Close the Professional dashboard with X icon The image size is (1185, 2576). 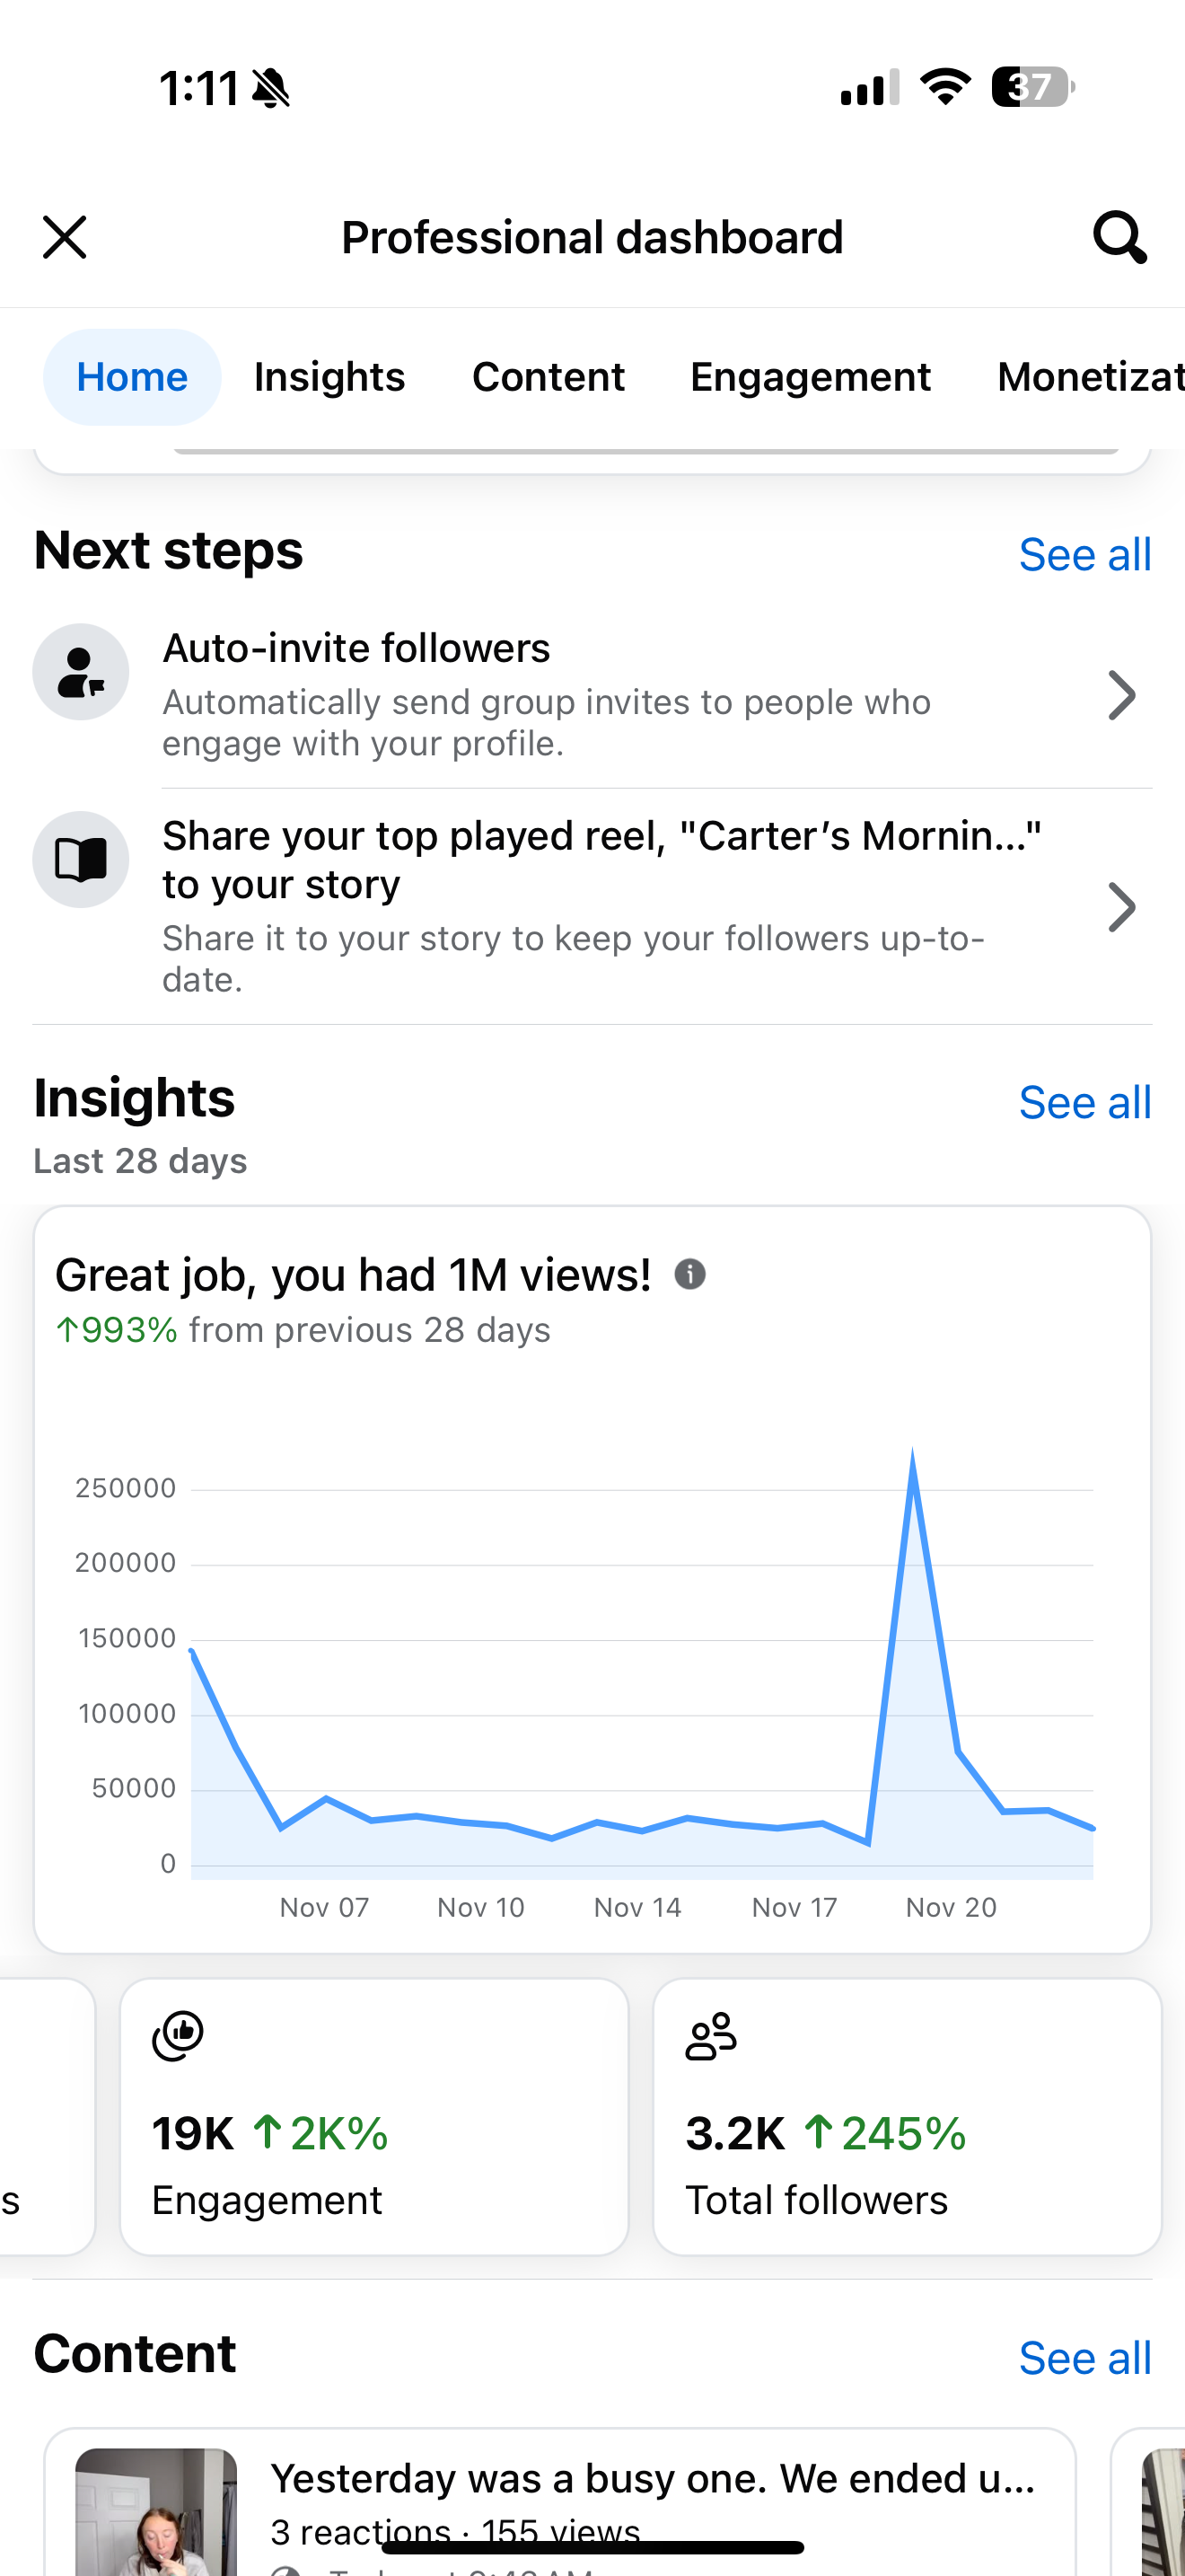[65, 237]
